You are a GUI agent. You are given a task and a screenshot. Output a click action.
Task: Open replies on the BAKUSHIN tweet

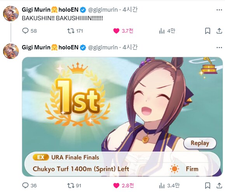click(30, 31)
